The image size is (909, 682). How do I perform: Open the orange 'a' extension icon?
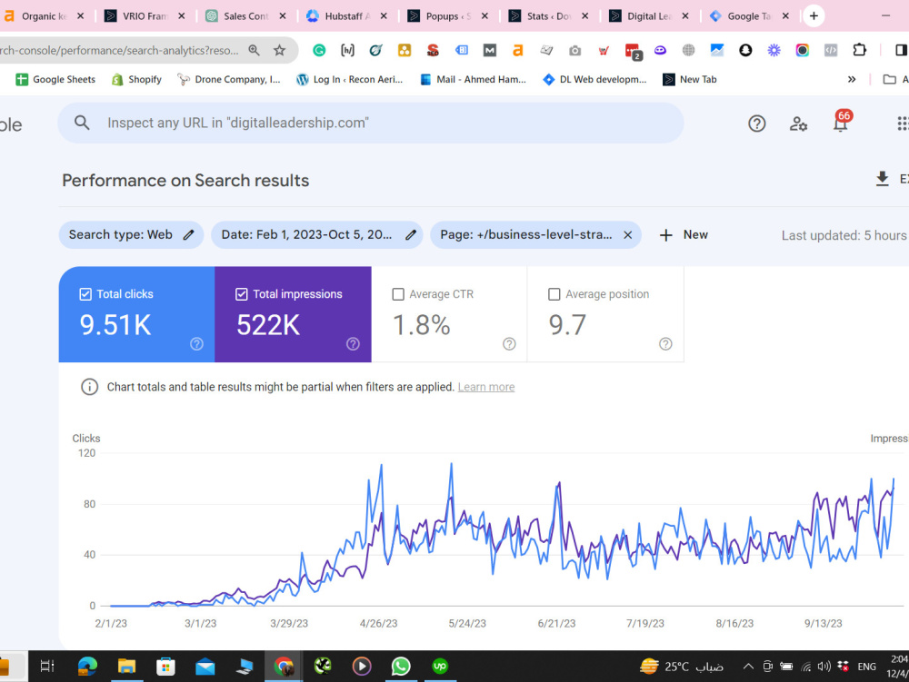[x=518, y=50]
